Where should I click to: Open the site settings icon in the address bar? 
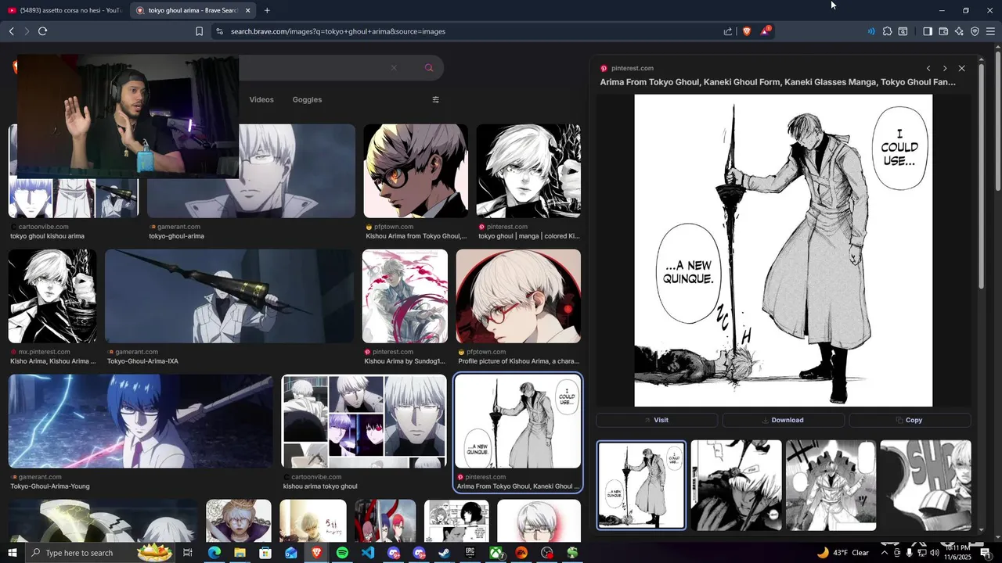click(x=219, y=31)
